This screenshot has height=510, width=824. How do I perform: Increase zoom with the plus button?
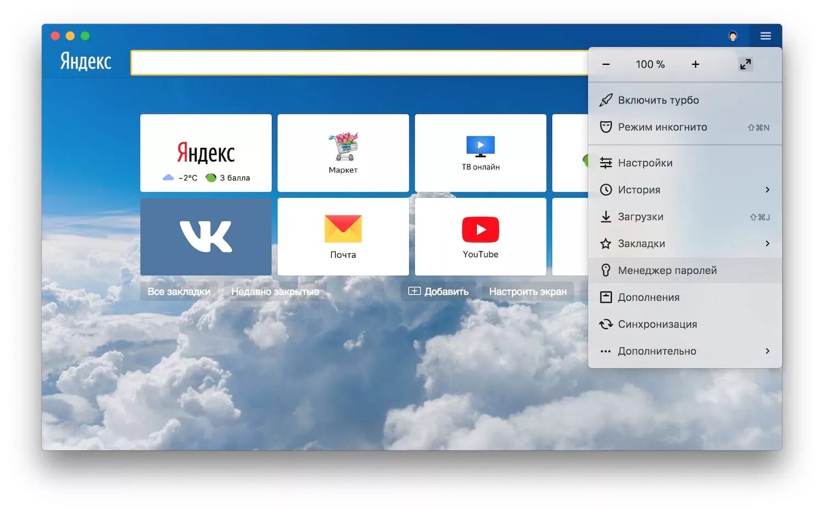coord(695,64)
